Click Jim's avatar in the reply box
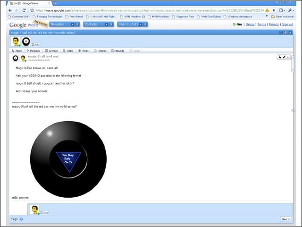The image size is (302, 227). (34, 210)
